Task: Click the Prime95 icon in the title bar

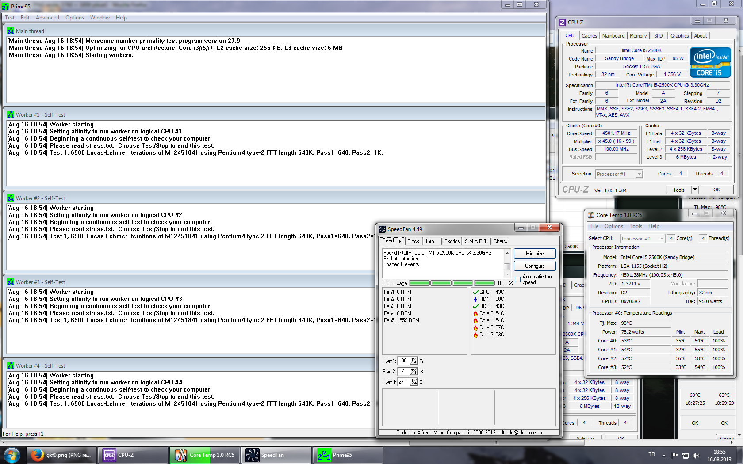Action: click(5, 6)
